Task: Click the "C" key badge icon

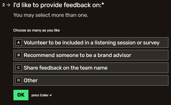Action: 18,68
